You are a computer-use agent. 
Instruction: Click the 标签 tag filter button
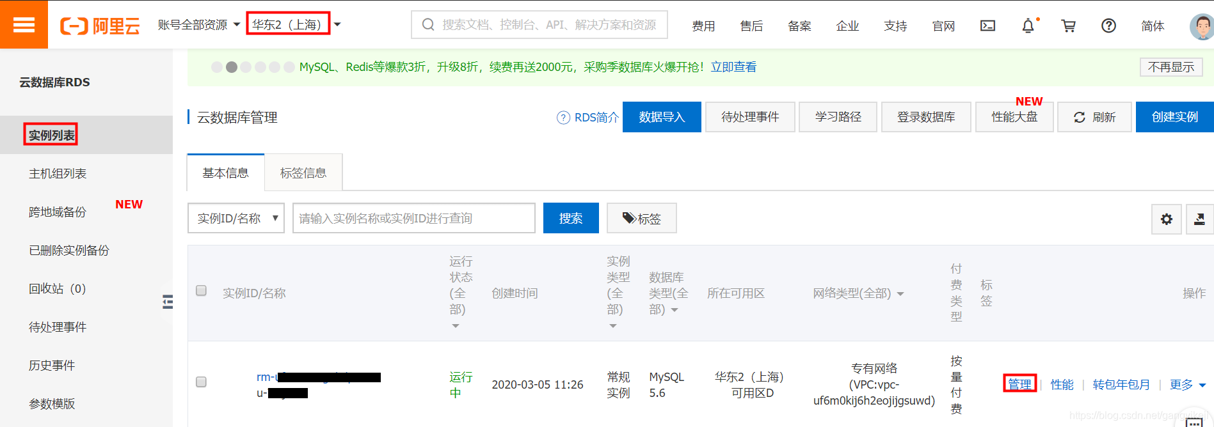pos(641,219)
